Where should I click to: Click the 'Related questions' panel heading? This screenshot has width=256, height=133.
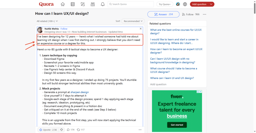160,24
